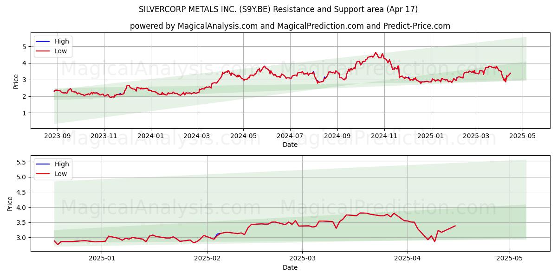Click the y-axis value 5.5 on bottom chart
This screenshot has width=557, height=278.
[22, 162]
